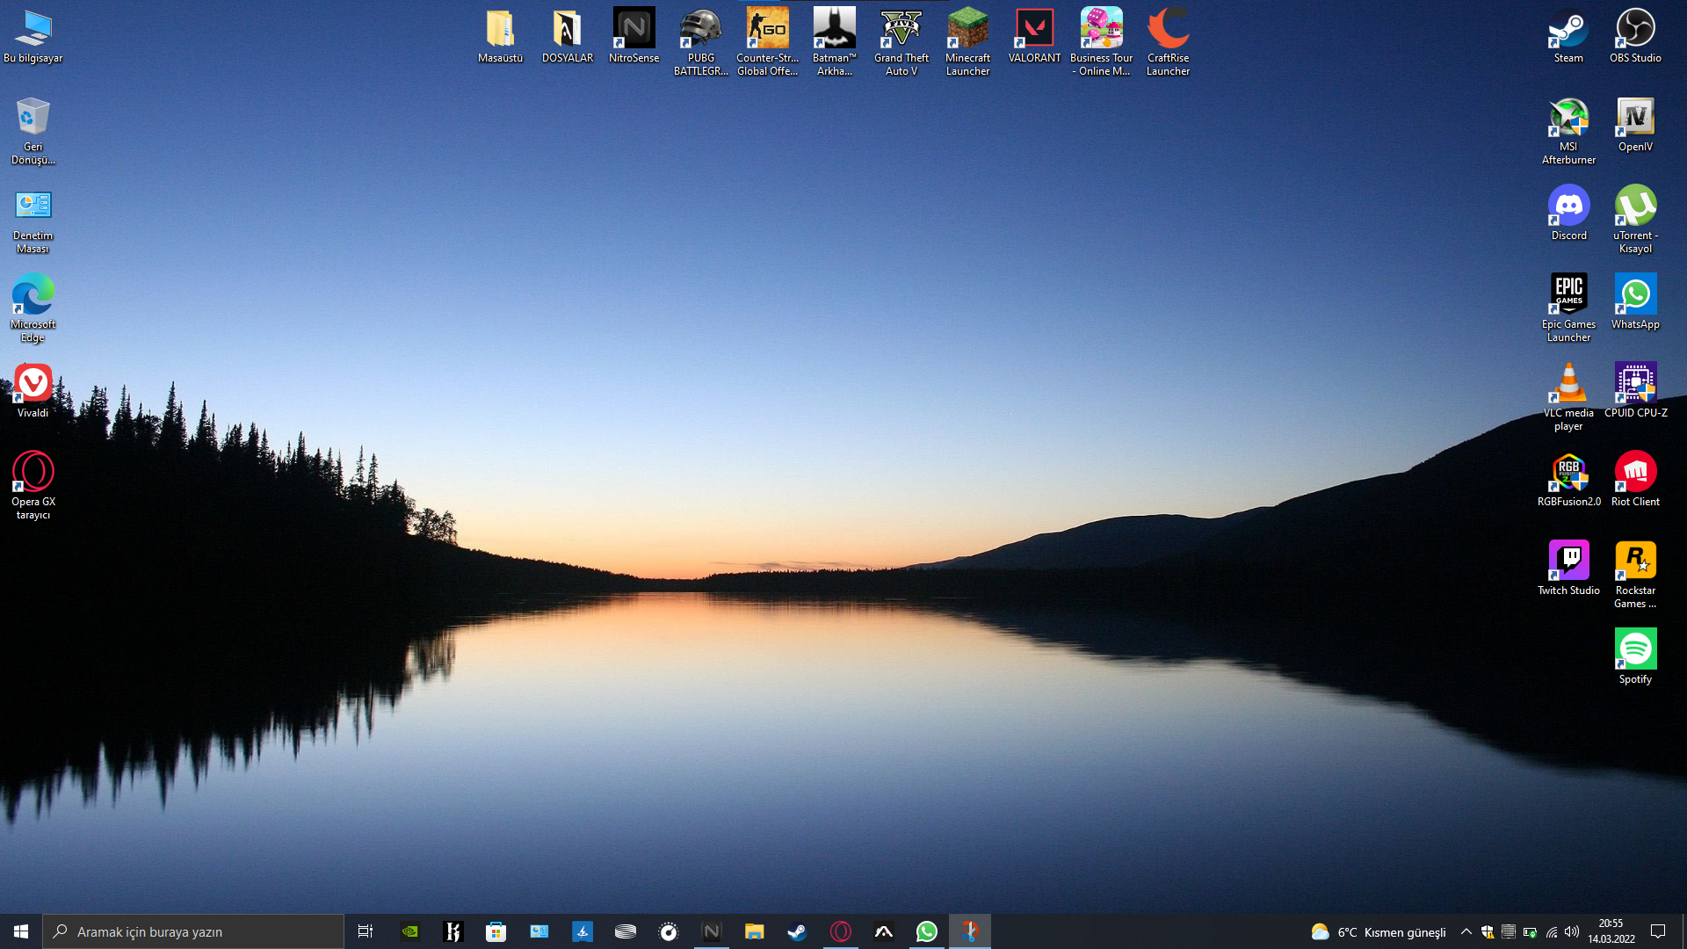Click the Twitch Studio shortcut
This screenshot has width=1687, height=949.
coord(1568,567)
